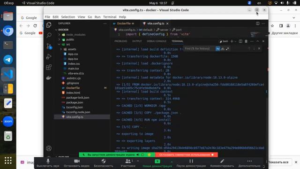Open the Explorer view in the activity bar
The width and height of the screenshot is (300, 169).
point(49,25)
